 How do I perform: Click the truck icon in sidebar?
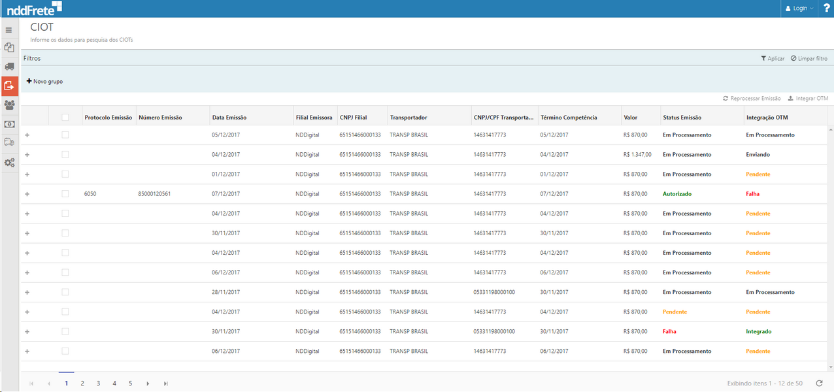(9, 67)
